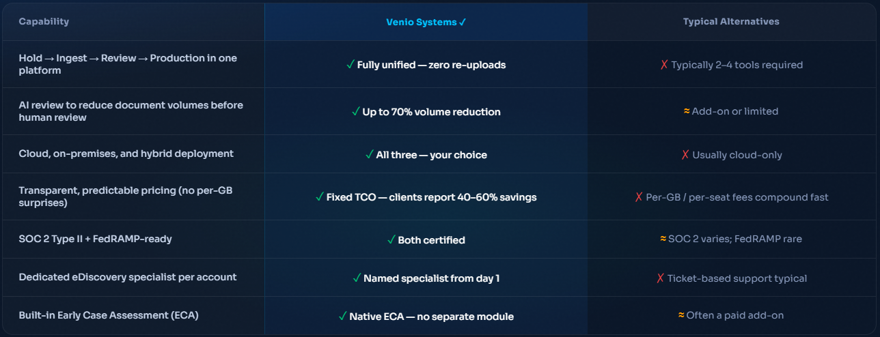Click the checkmark beside Fixed TCO savings
Screen dimensions: 880x337
pyautogui.click(x=320, y=197)
